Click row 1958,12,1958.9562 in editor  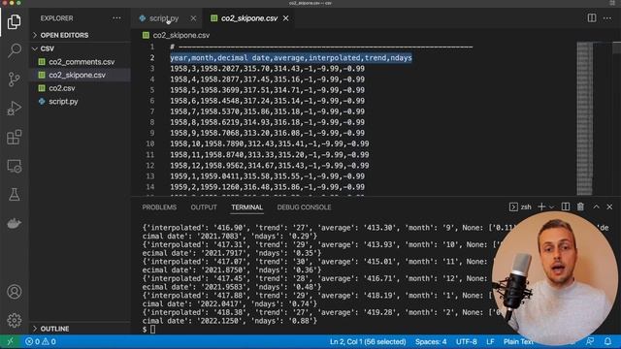pyautogui.click(x=270, y=166)
